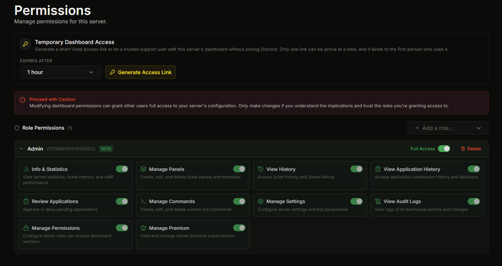The width and height of the screenshot is (502, 266).
Task: Open the Expires After 1 hour dropdown
Action: pos(61,72)
